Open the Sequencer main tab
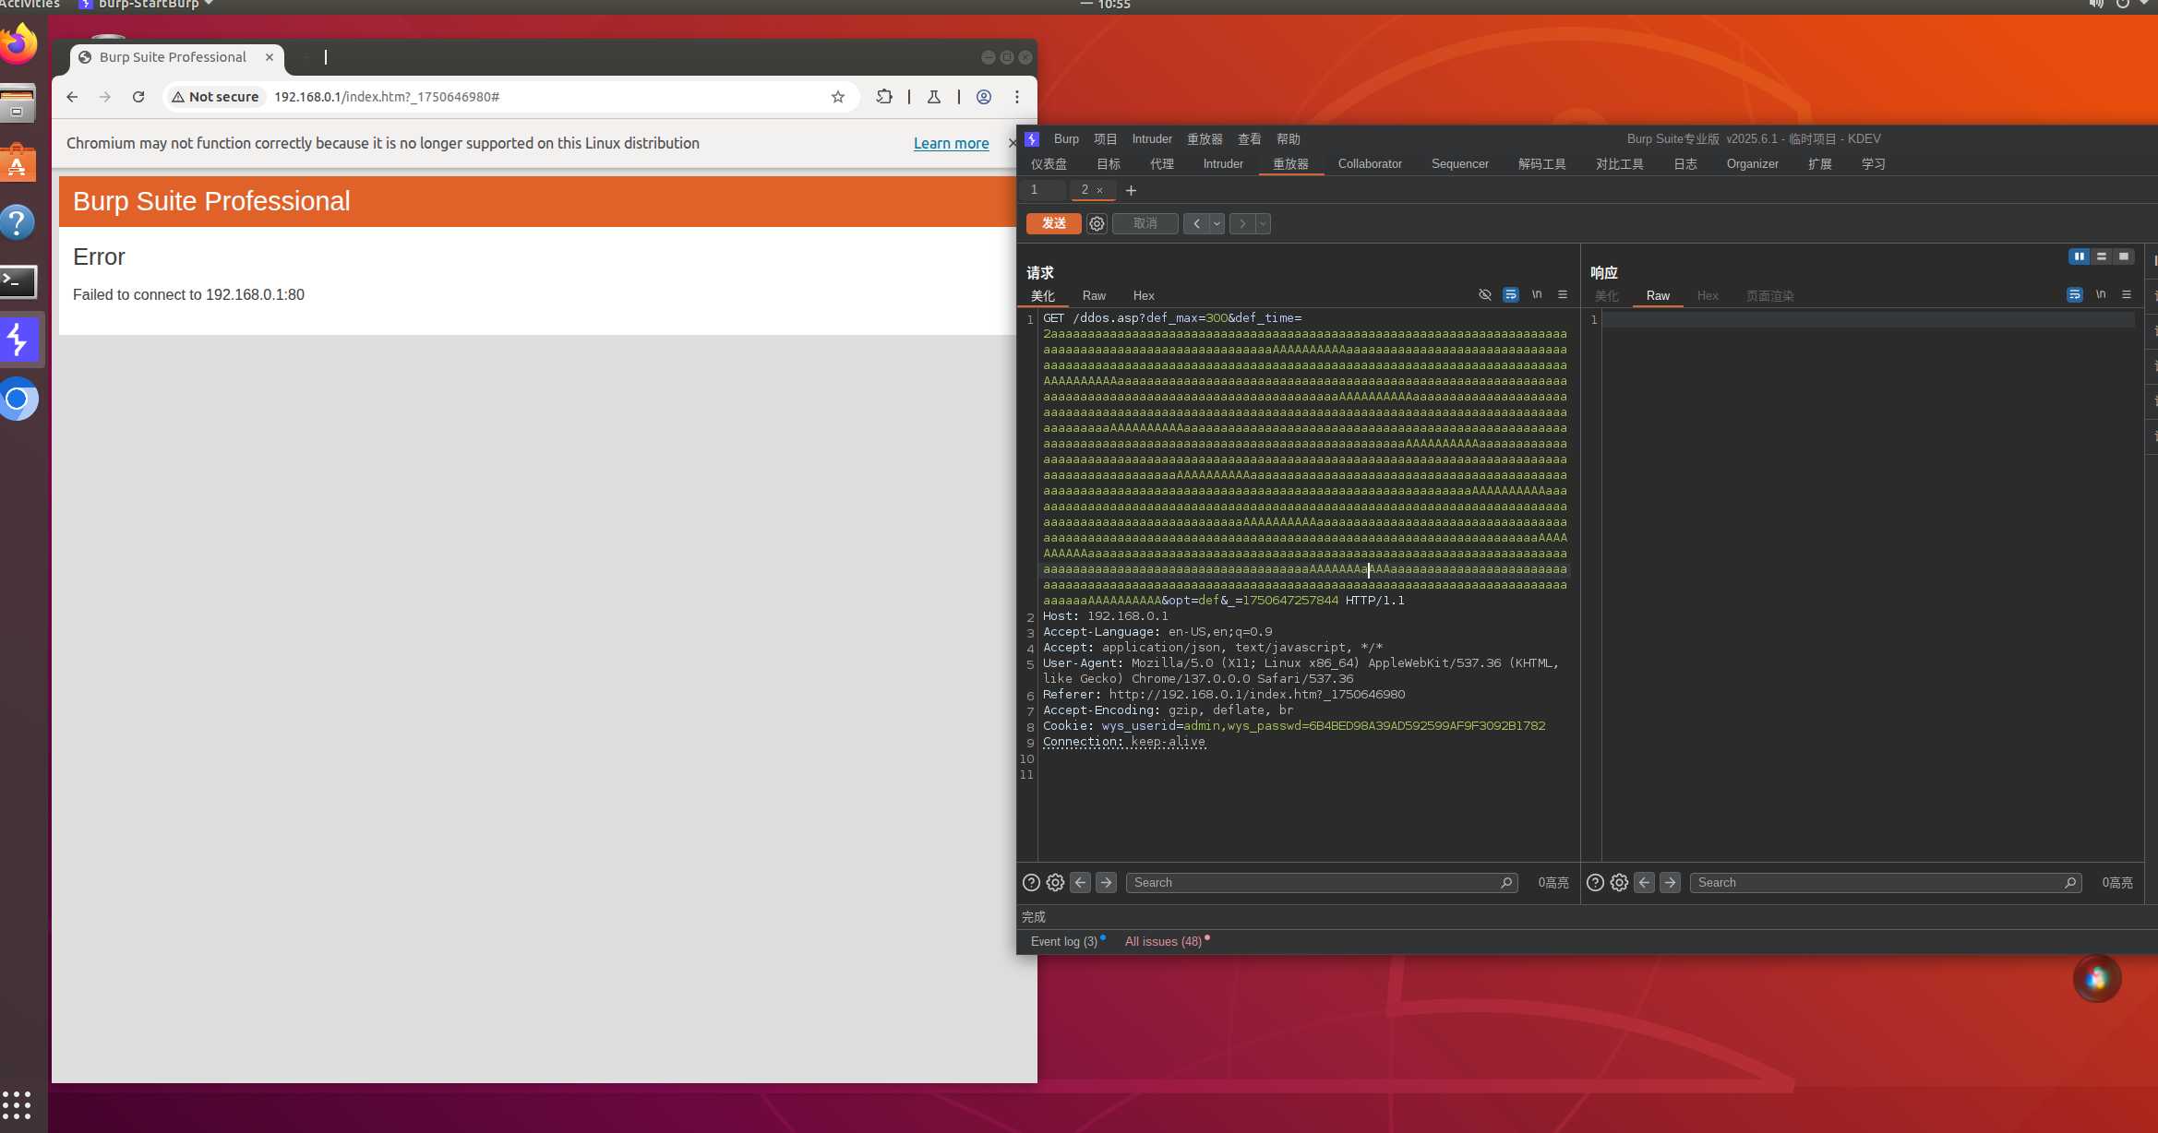This screenshot has height=1133, width=2158. 1459,164
